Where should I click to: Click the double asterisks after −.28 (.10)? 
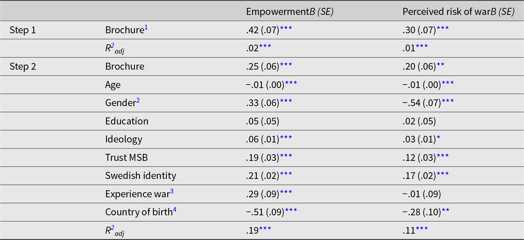coord(445,211)
